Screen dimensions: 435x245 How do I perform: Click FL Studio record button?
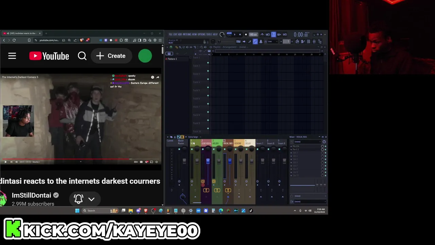246,34
